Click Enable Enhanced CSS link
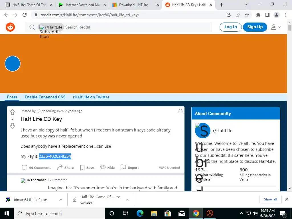 [x=45, y=97]
